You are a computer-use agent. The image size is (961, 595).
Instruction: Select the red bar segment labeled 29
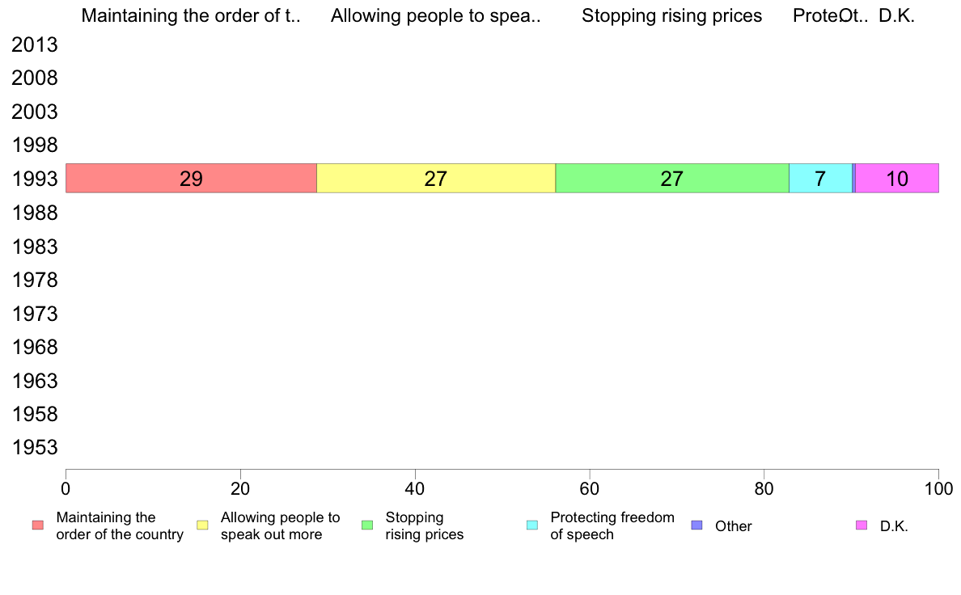tap(191, 179)
